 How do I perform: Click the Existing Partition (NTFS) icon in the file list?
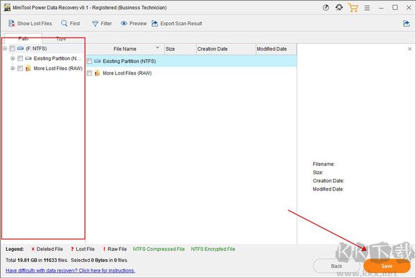pyautogui.click(x=97, y=61)
